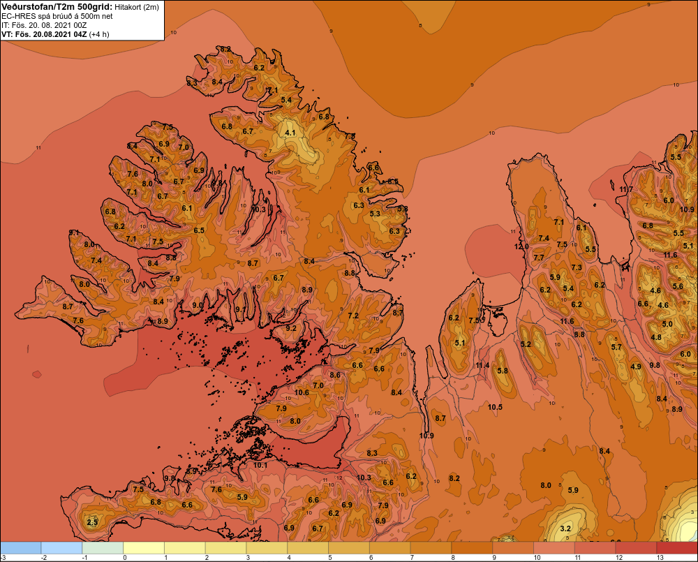
Task: Click the '10.1' temperature value on map
Action: 260,466
